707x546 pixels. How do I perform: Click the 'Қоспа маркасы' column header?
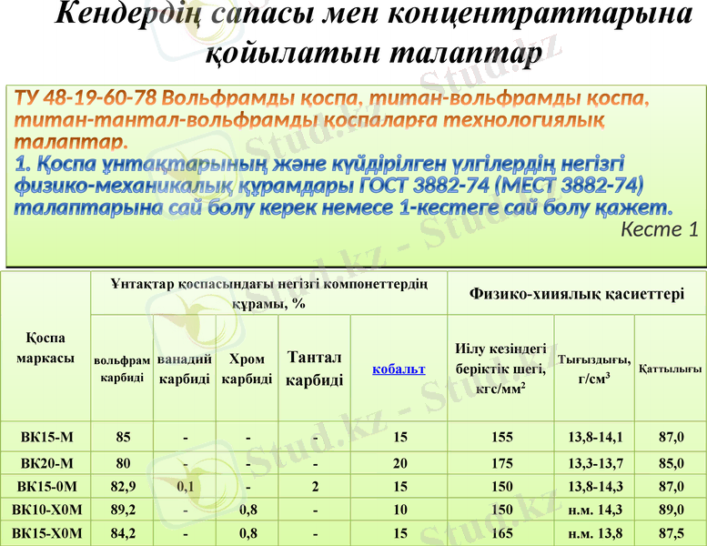45,348
